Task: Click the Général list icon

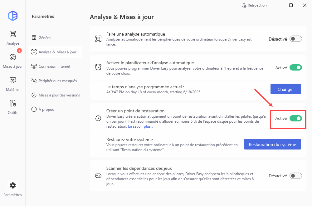Action: pyautogui.click(x=34, y=37)
